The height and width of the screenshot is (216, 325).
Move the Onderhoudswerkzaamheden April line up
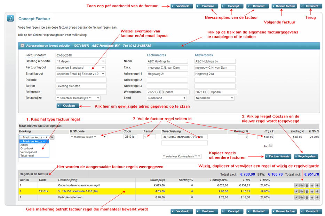(x=312, y=185)
